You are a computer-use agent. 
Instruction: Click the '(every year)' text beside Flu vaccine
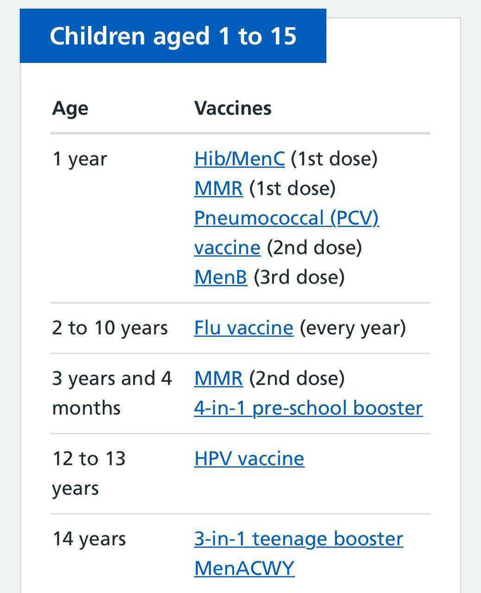(353, 328)
